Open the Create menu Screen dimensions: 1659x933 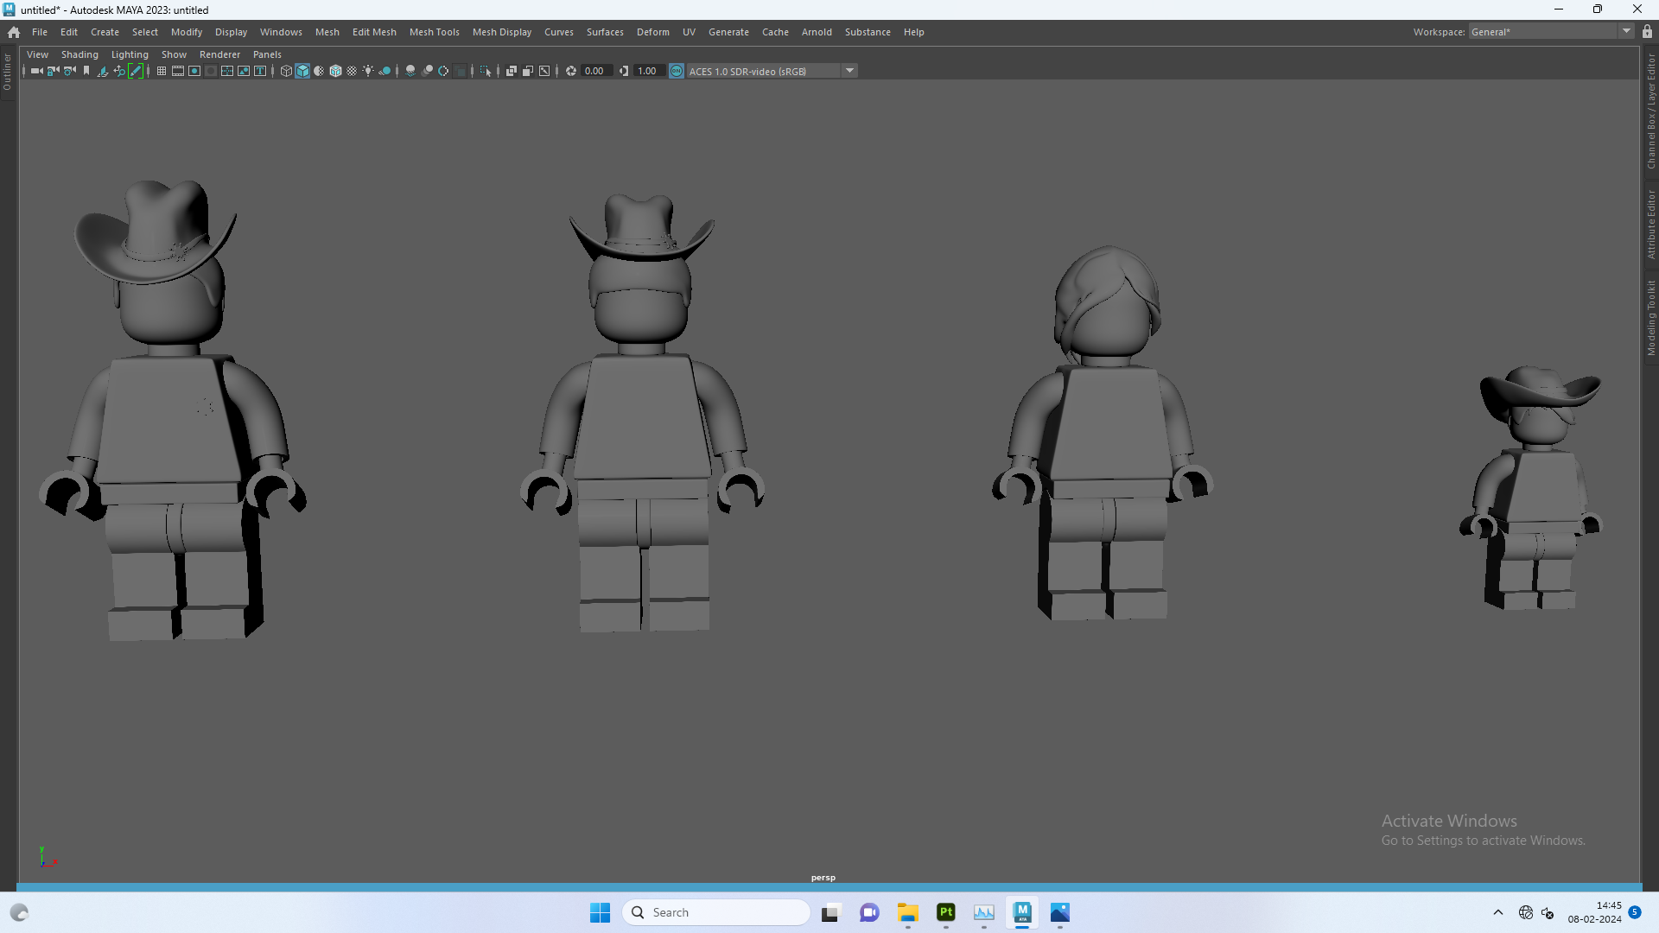[105, 32]
